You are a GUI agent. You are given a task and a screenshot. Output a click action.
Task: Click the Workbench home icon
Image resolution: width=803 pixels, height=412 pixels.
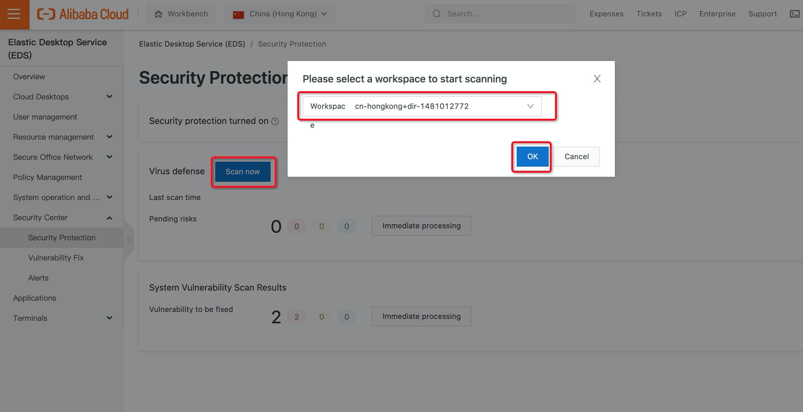(x=159, y=14)
